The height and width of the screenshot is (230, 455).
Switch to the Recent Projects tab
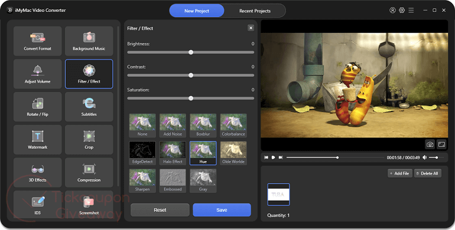(x=255, y=11)
